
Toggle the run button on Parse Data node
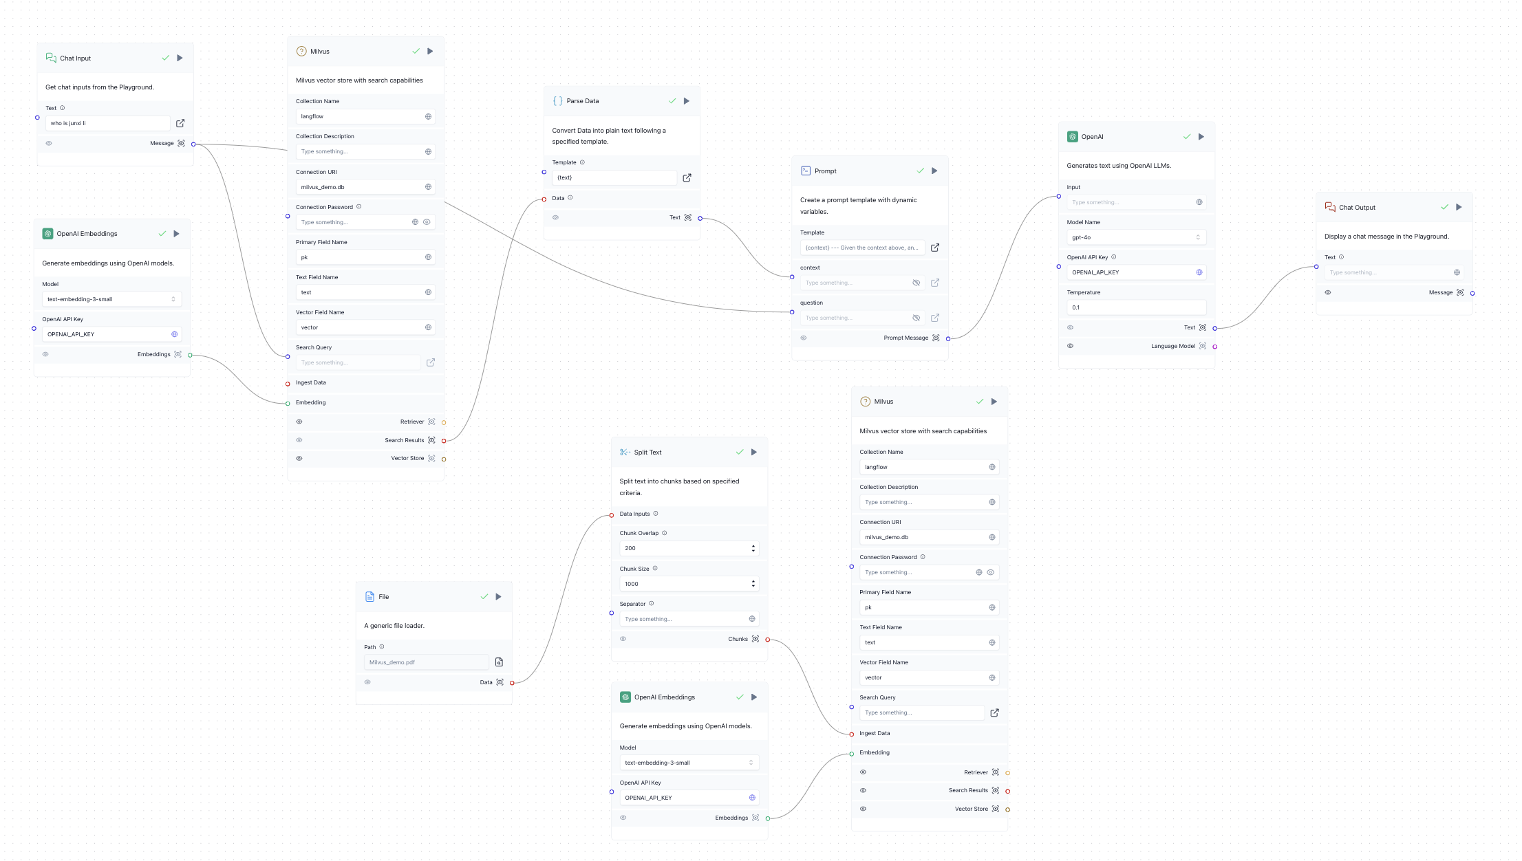686,100
